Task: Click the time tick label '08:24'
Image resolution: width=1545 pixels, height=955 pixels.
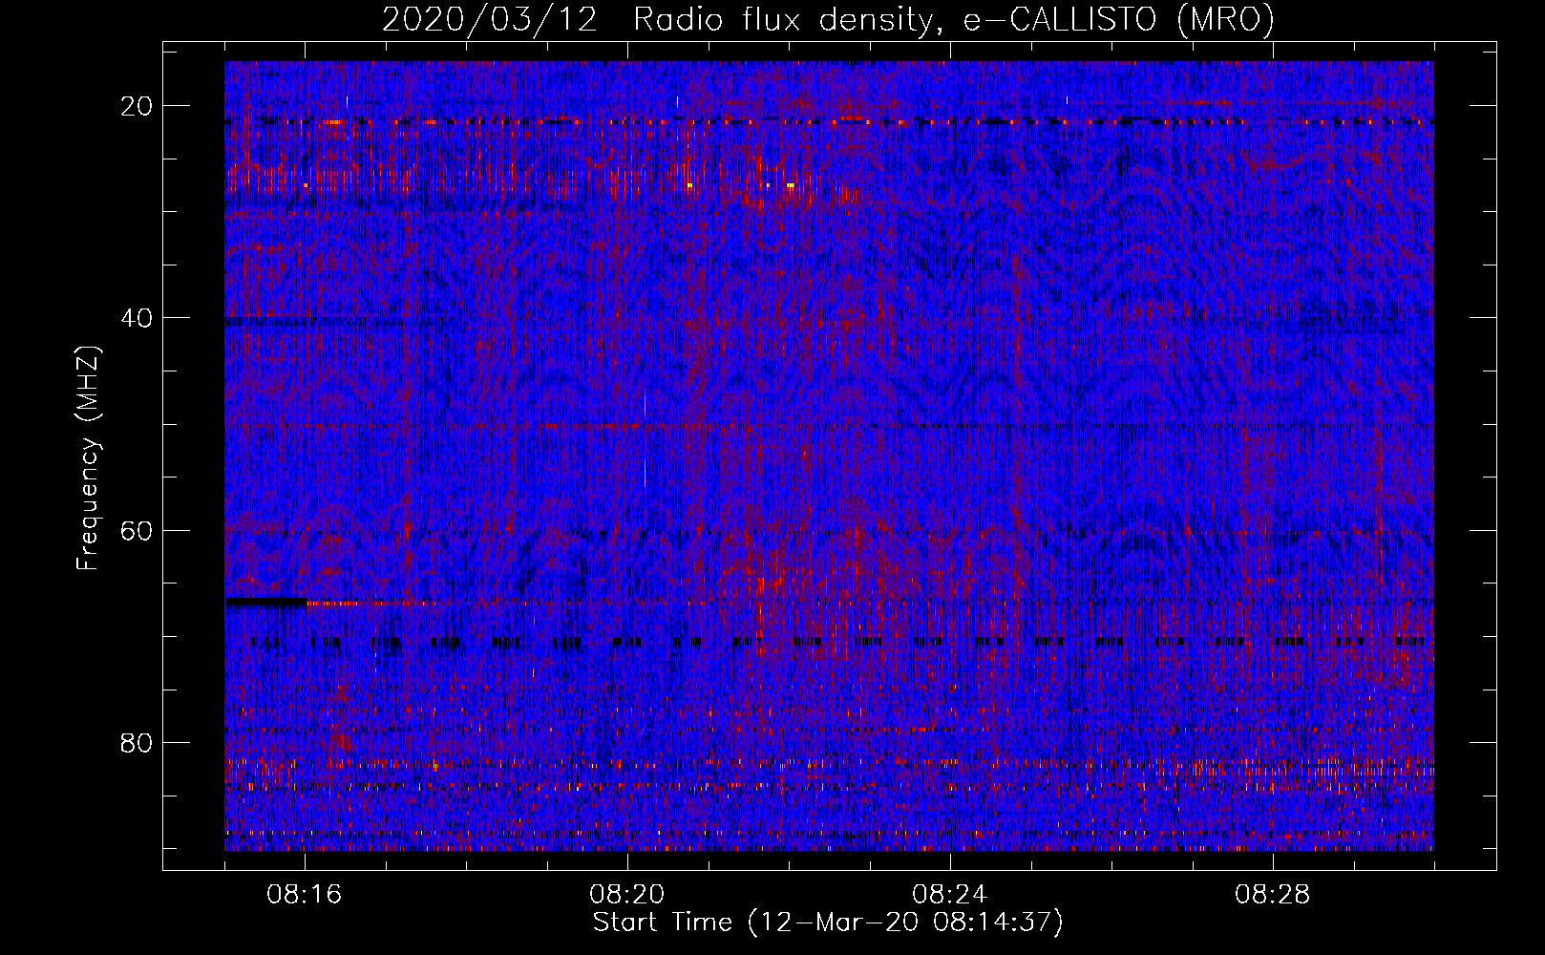Action: (950, 895)
